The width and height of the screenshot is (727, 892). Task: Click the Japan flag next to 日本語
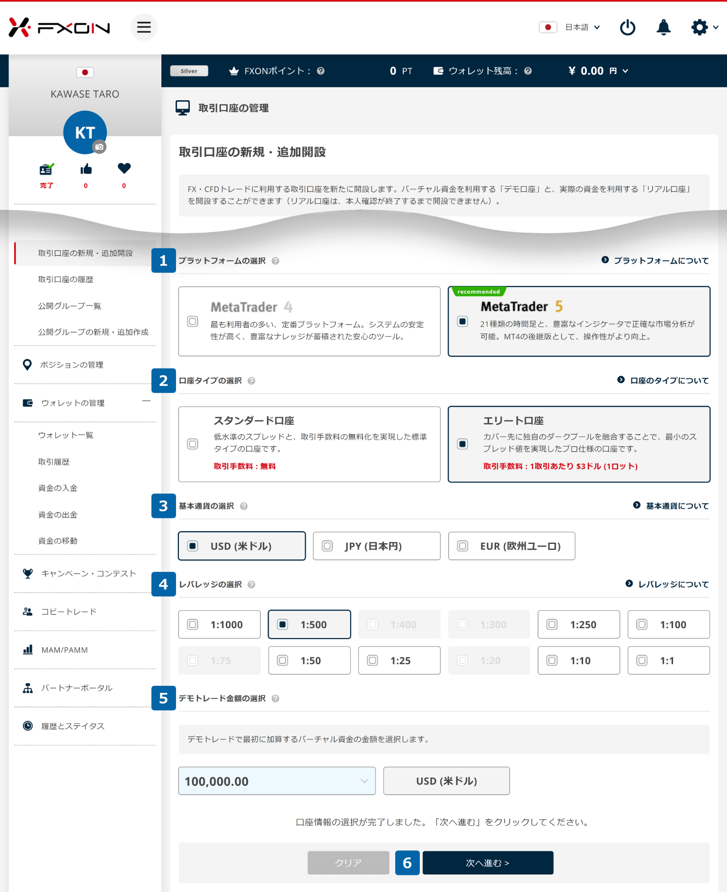(x=548, y=27)
